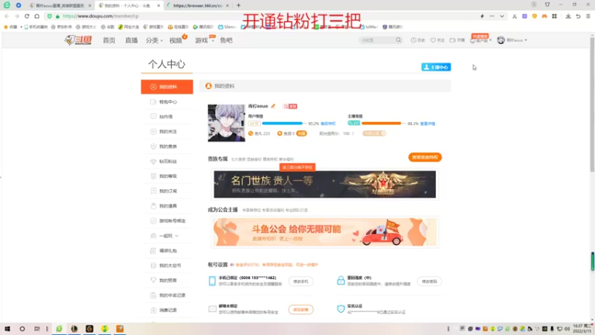
Task: Click the blue 主播中心 button
Action: (436, 67)
